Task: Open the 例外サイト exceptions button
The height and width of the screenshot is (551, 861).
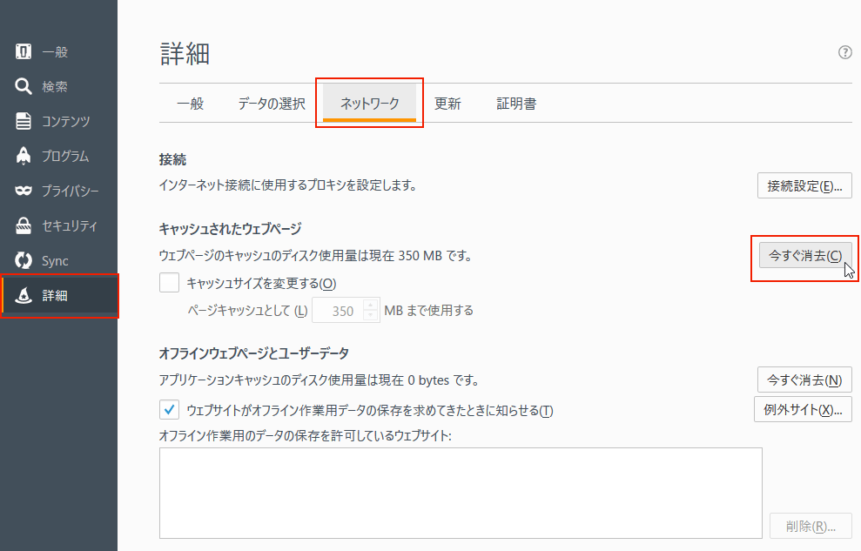Action: click(x=802, y=409)
